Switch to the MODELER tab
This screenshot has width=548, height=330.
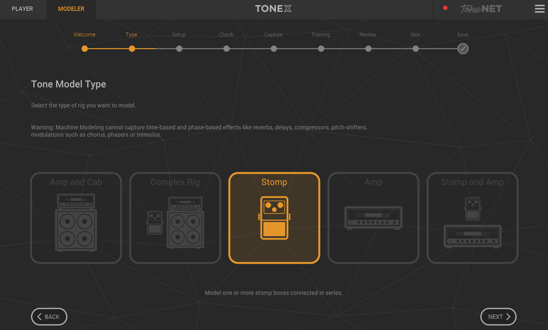71,9
